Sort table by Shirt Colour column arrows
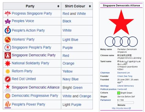 point(90,6)
